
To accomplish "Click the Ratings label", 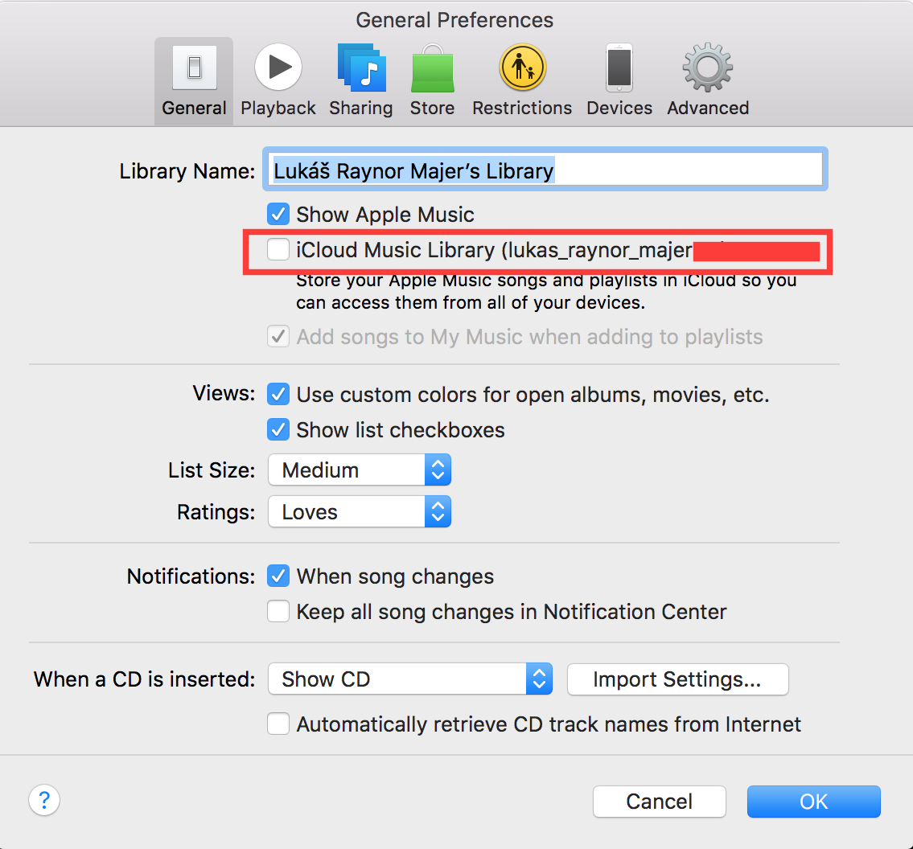I will pos(216,512).
